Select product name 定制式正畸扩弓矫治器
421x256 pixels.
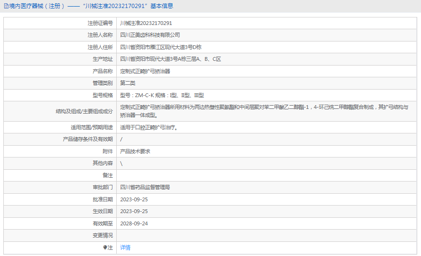point(145,71)
